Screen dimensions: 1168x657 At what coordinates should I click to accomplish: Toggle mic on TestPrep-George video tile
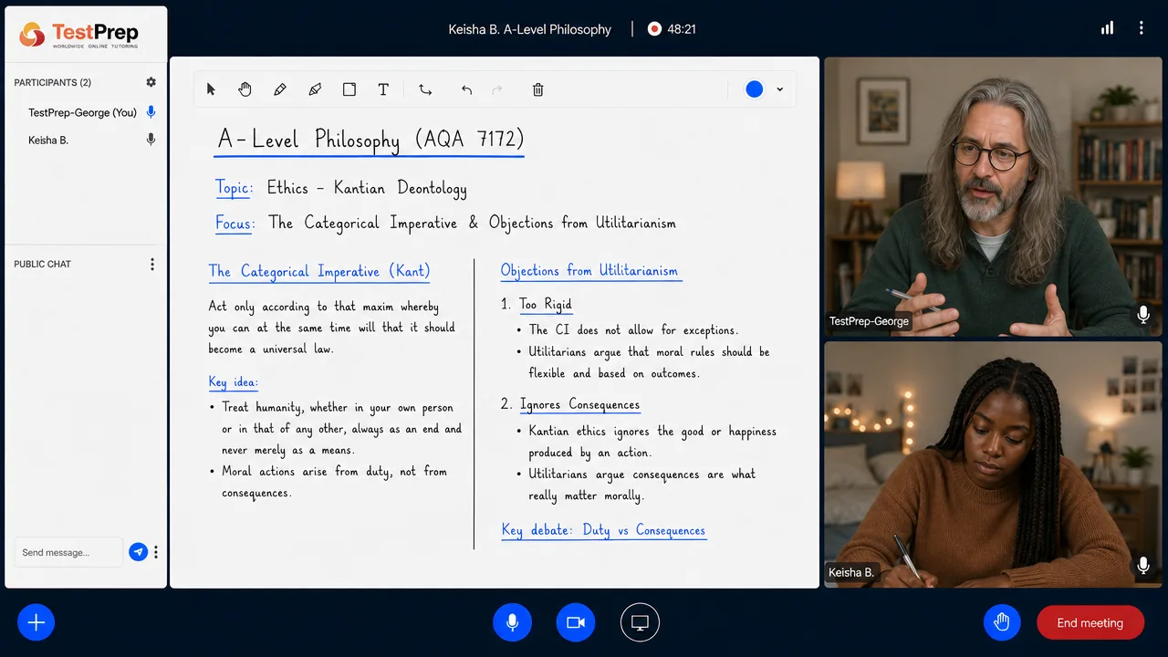[1142, 315]
